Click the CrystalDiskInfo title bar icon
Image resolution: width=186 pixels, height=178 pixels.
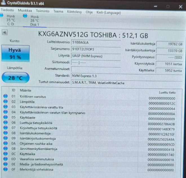tap(3, 2)
